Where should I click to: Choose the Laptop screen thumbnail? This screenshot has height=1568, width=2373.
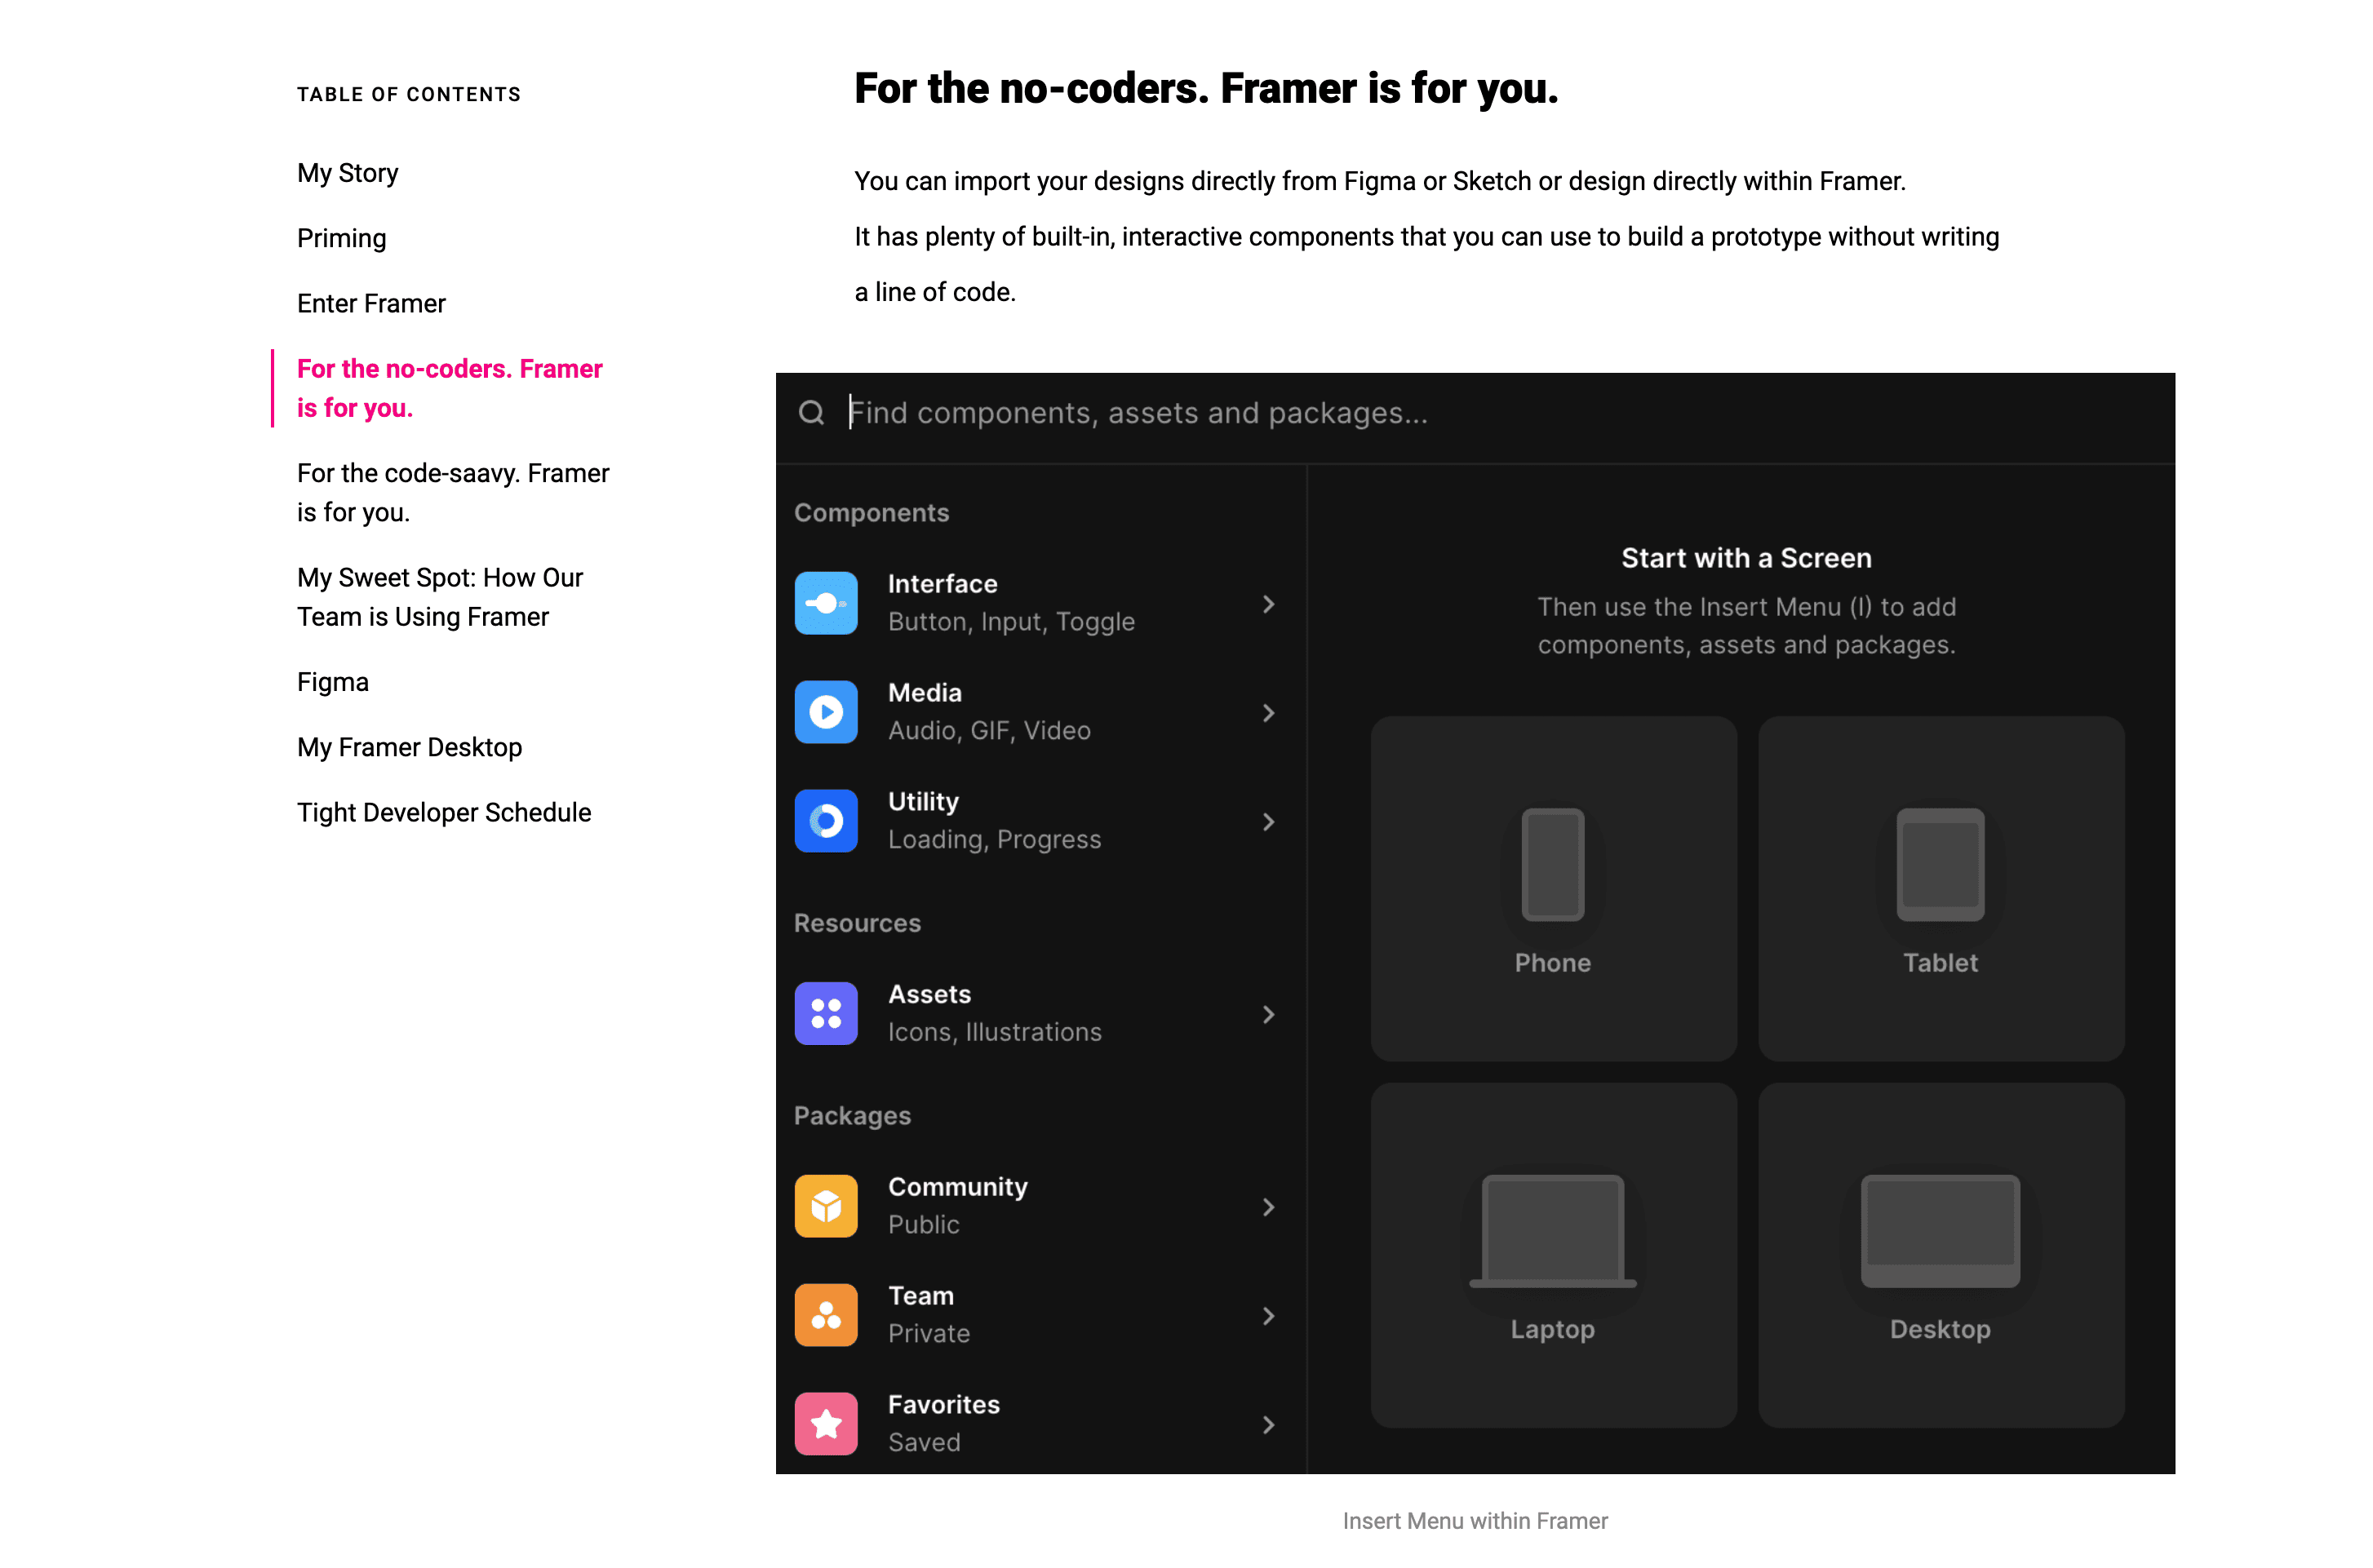pos(1552,1255)
